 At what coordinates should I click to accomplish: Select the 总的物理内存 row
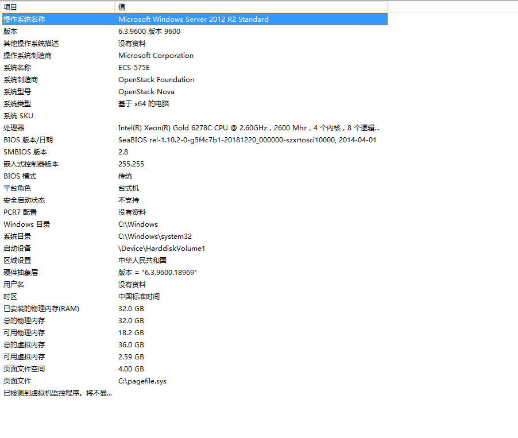click(195, 321)
